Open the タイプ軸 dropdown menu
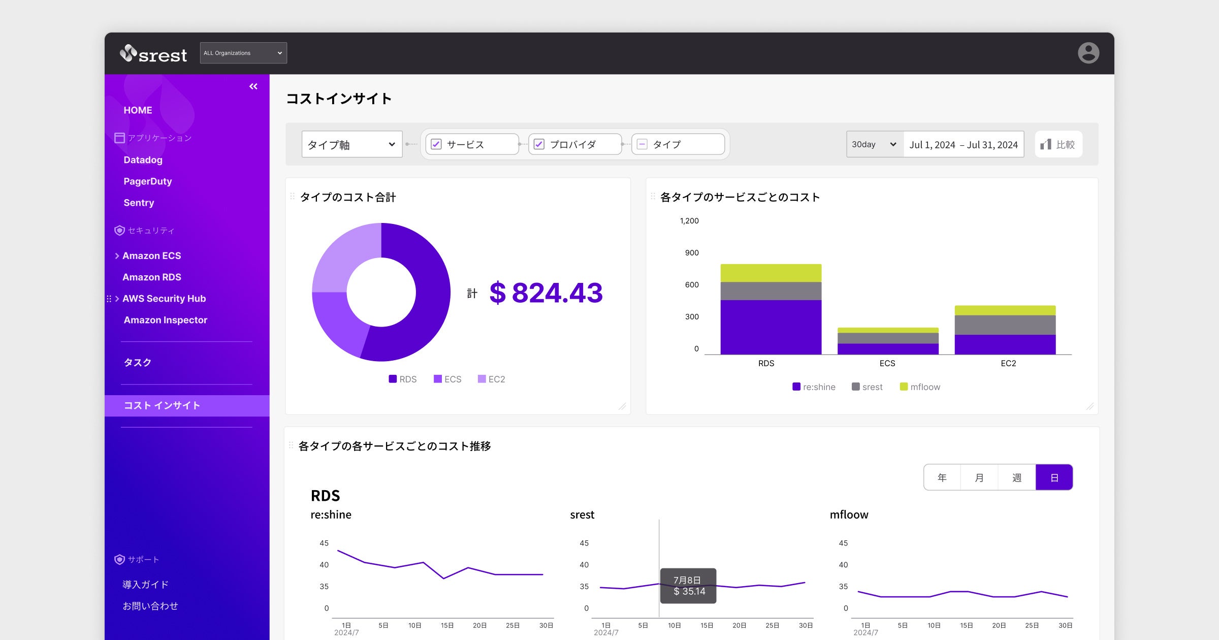The width and height of the screenshot is (1219, 640). coord(351,145)
